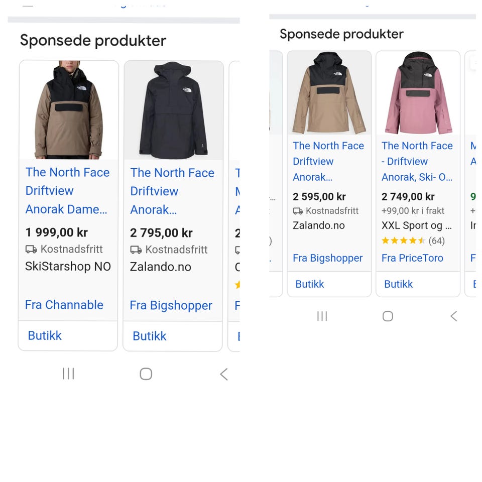Tap the left screenshot's back arrow icon
Screen dimensions: 482x482
(x=224, y=374)
